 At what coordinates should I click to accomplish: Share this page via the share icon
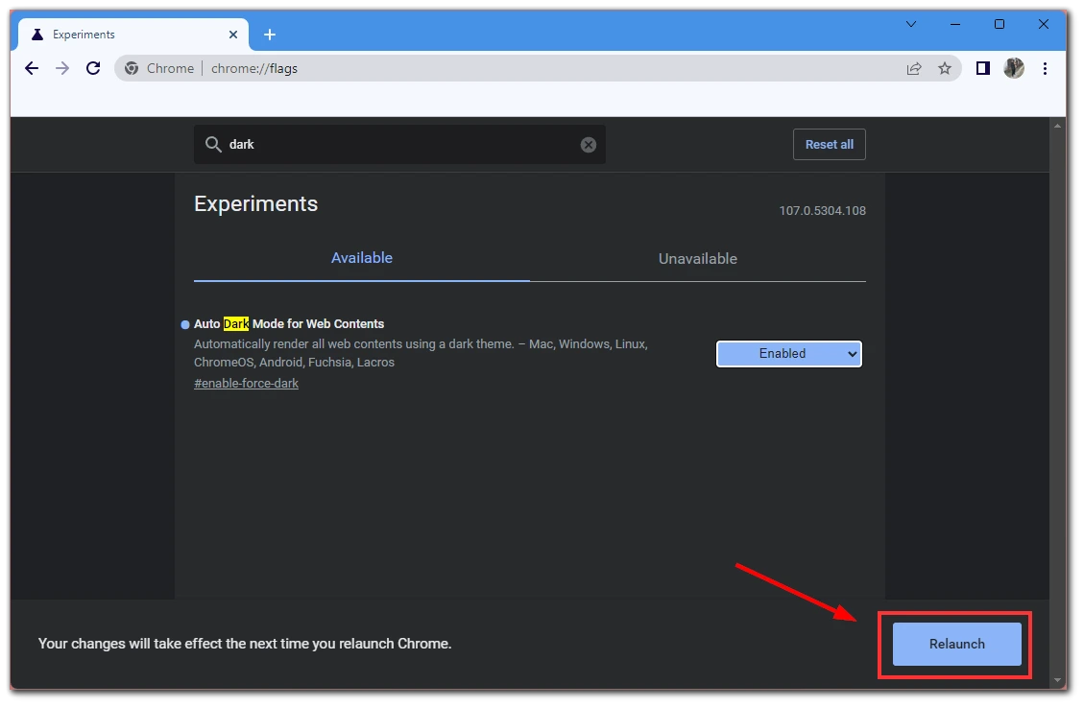coord(914,68)
